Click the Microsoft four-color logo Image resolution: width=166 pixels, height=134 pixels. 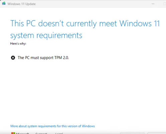(13, 133)
